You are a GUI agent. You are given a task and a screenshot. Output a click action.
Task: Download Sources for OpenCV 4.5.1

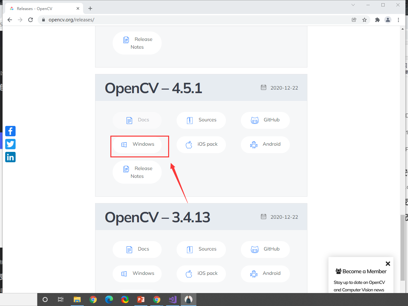pos(201,120)
